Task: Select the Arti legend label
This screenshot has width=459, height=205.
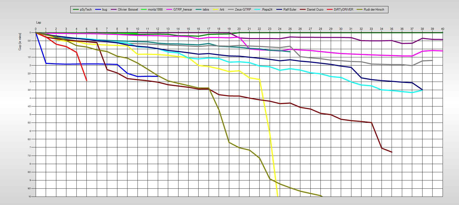Action: pyautogui.click(x=222, y=10)
